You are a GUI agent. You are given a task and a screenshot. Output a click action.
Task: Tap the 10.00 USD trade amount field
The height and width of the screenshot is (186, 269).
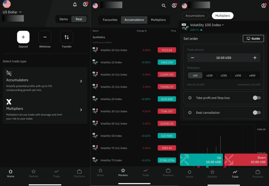click(x=224, y=58)
